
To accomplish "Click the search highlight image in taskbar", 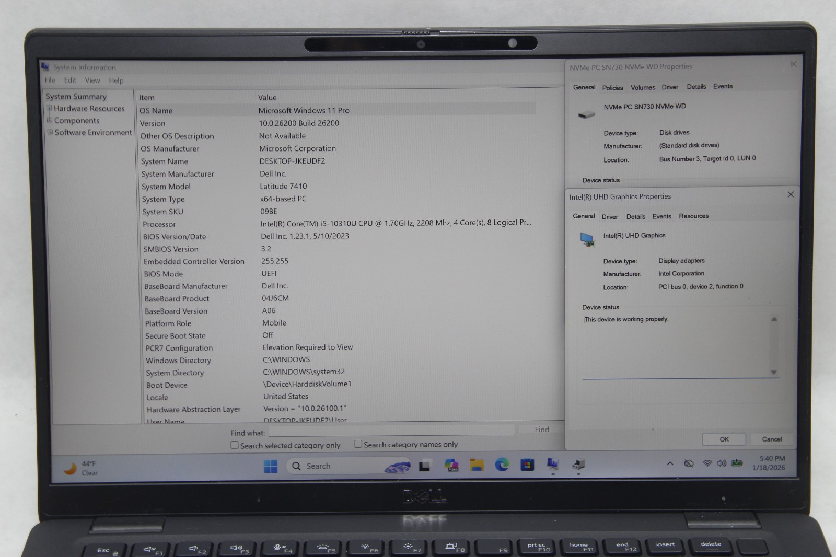I will pyautogui.click(x=397, y=466).
